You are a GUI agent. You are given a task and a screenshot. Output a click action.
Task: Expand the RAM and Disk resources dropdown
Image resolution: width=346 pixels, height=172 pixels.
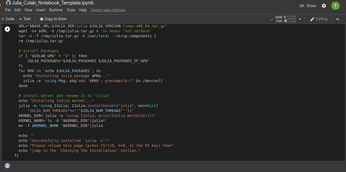(x=300, y=19)
